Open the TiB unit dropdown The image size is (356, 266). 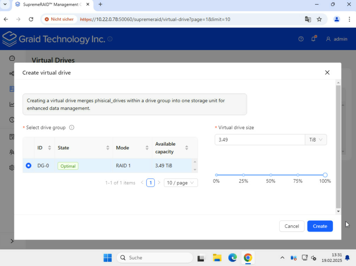(x=316, y=140)
